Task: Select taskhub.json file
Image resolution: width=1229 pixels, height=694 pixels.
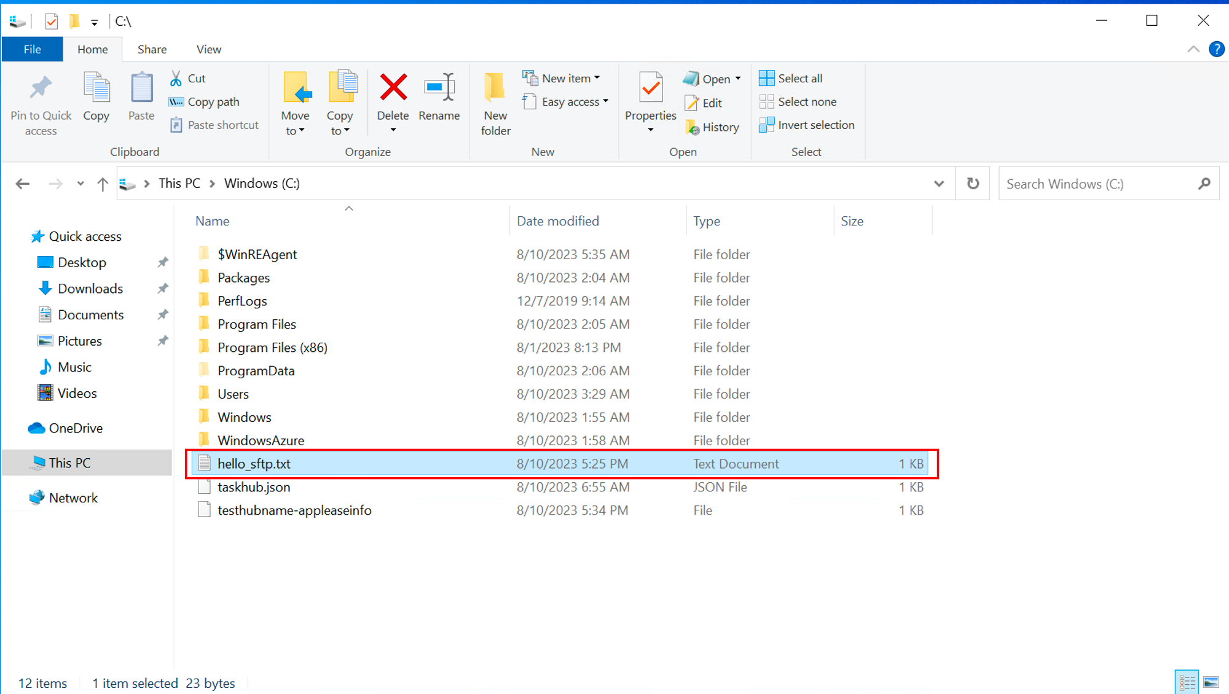Action: [254, 487]
